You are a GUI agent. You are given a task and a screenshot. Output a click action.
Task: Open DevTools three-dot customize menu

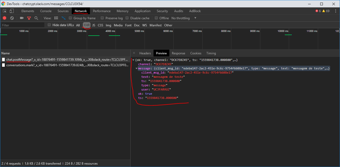pos(336,11)
